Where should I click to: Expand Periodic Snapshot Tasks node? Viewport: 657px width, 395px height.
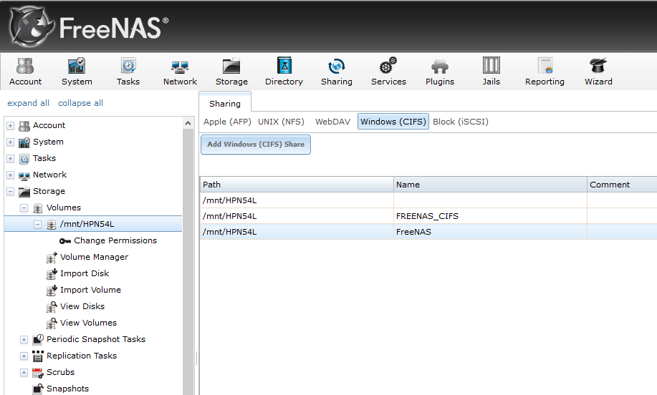coord(24,339)
